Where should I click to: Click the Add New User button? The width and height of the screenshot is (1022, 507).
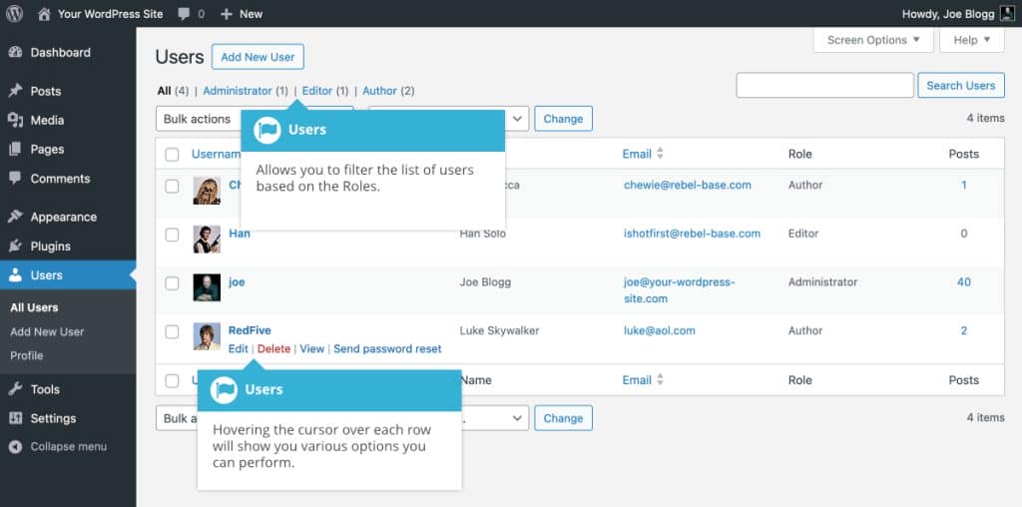257,57
